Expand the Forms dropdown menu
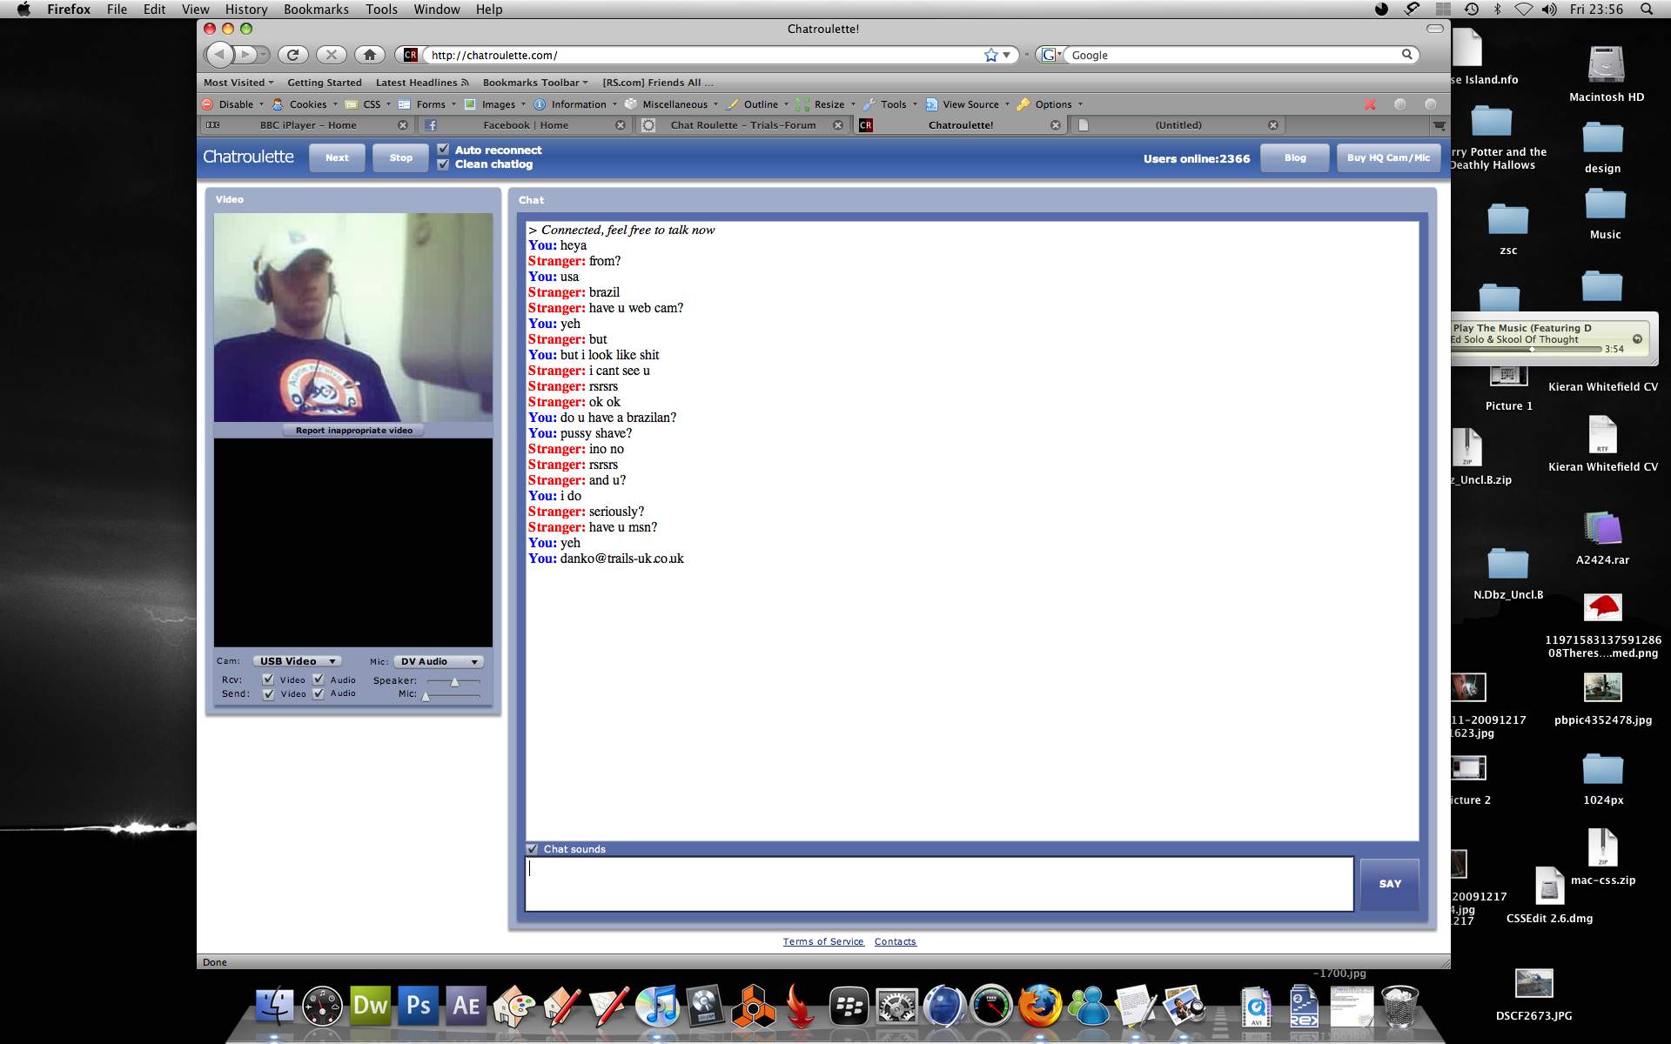This screenshot has width=1671, height=1044. 427,104
